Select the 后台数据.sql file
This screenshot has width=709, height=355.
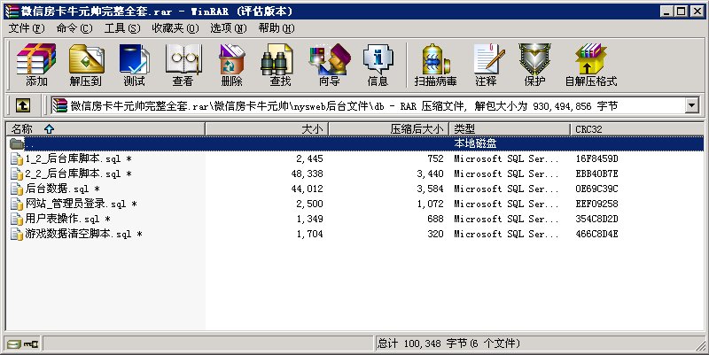(56, 189)
